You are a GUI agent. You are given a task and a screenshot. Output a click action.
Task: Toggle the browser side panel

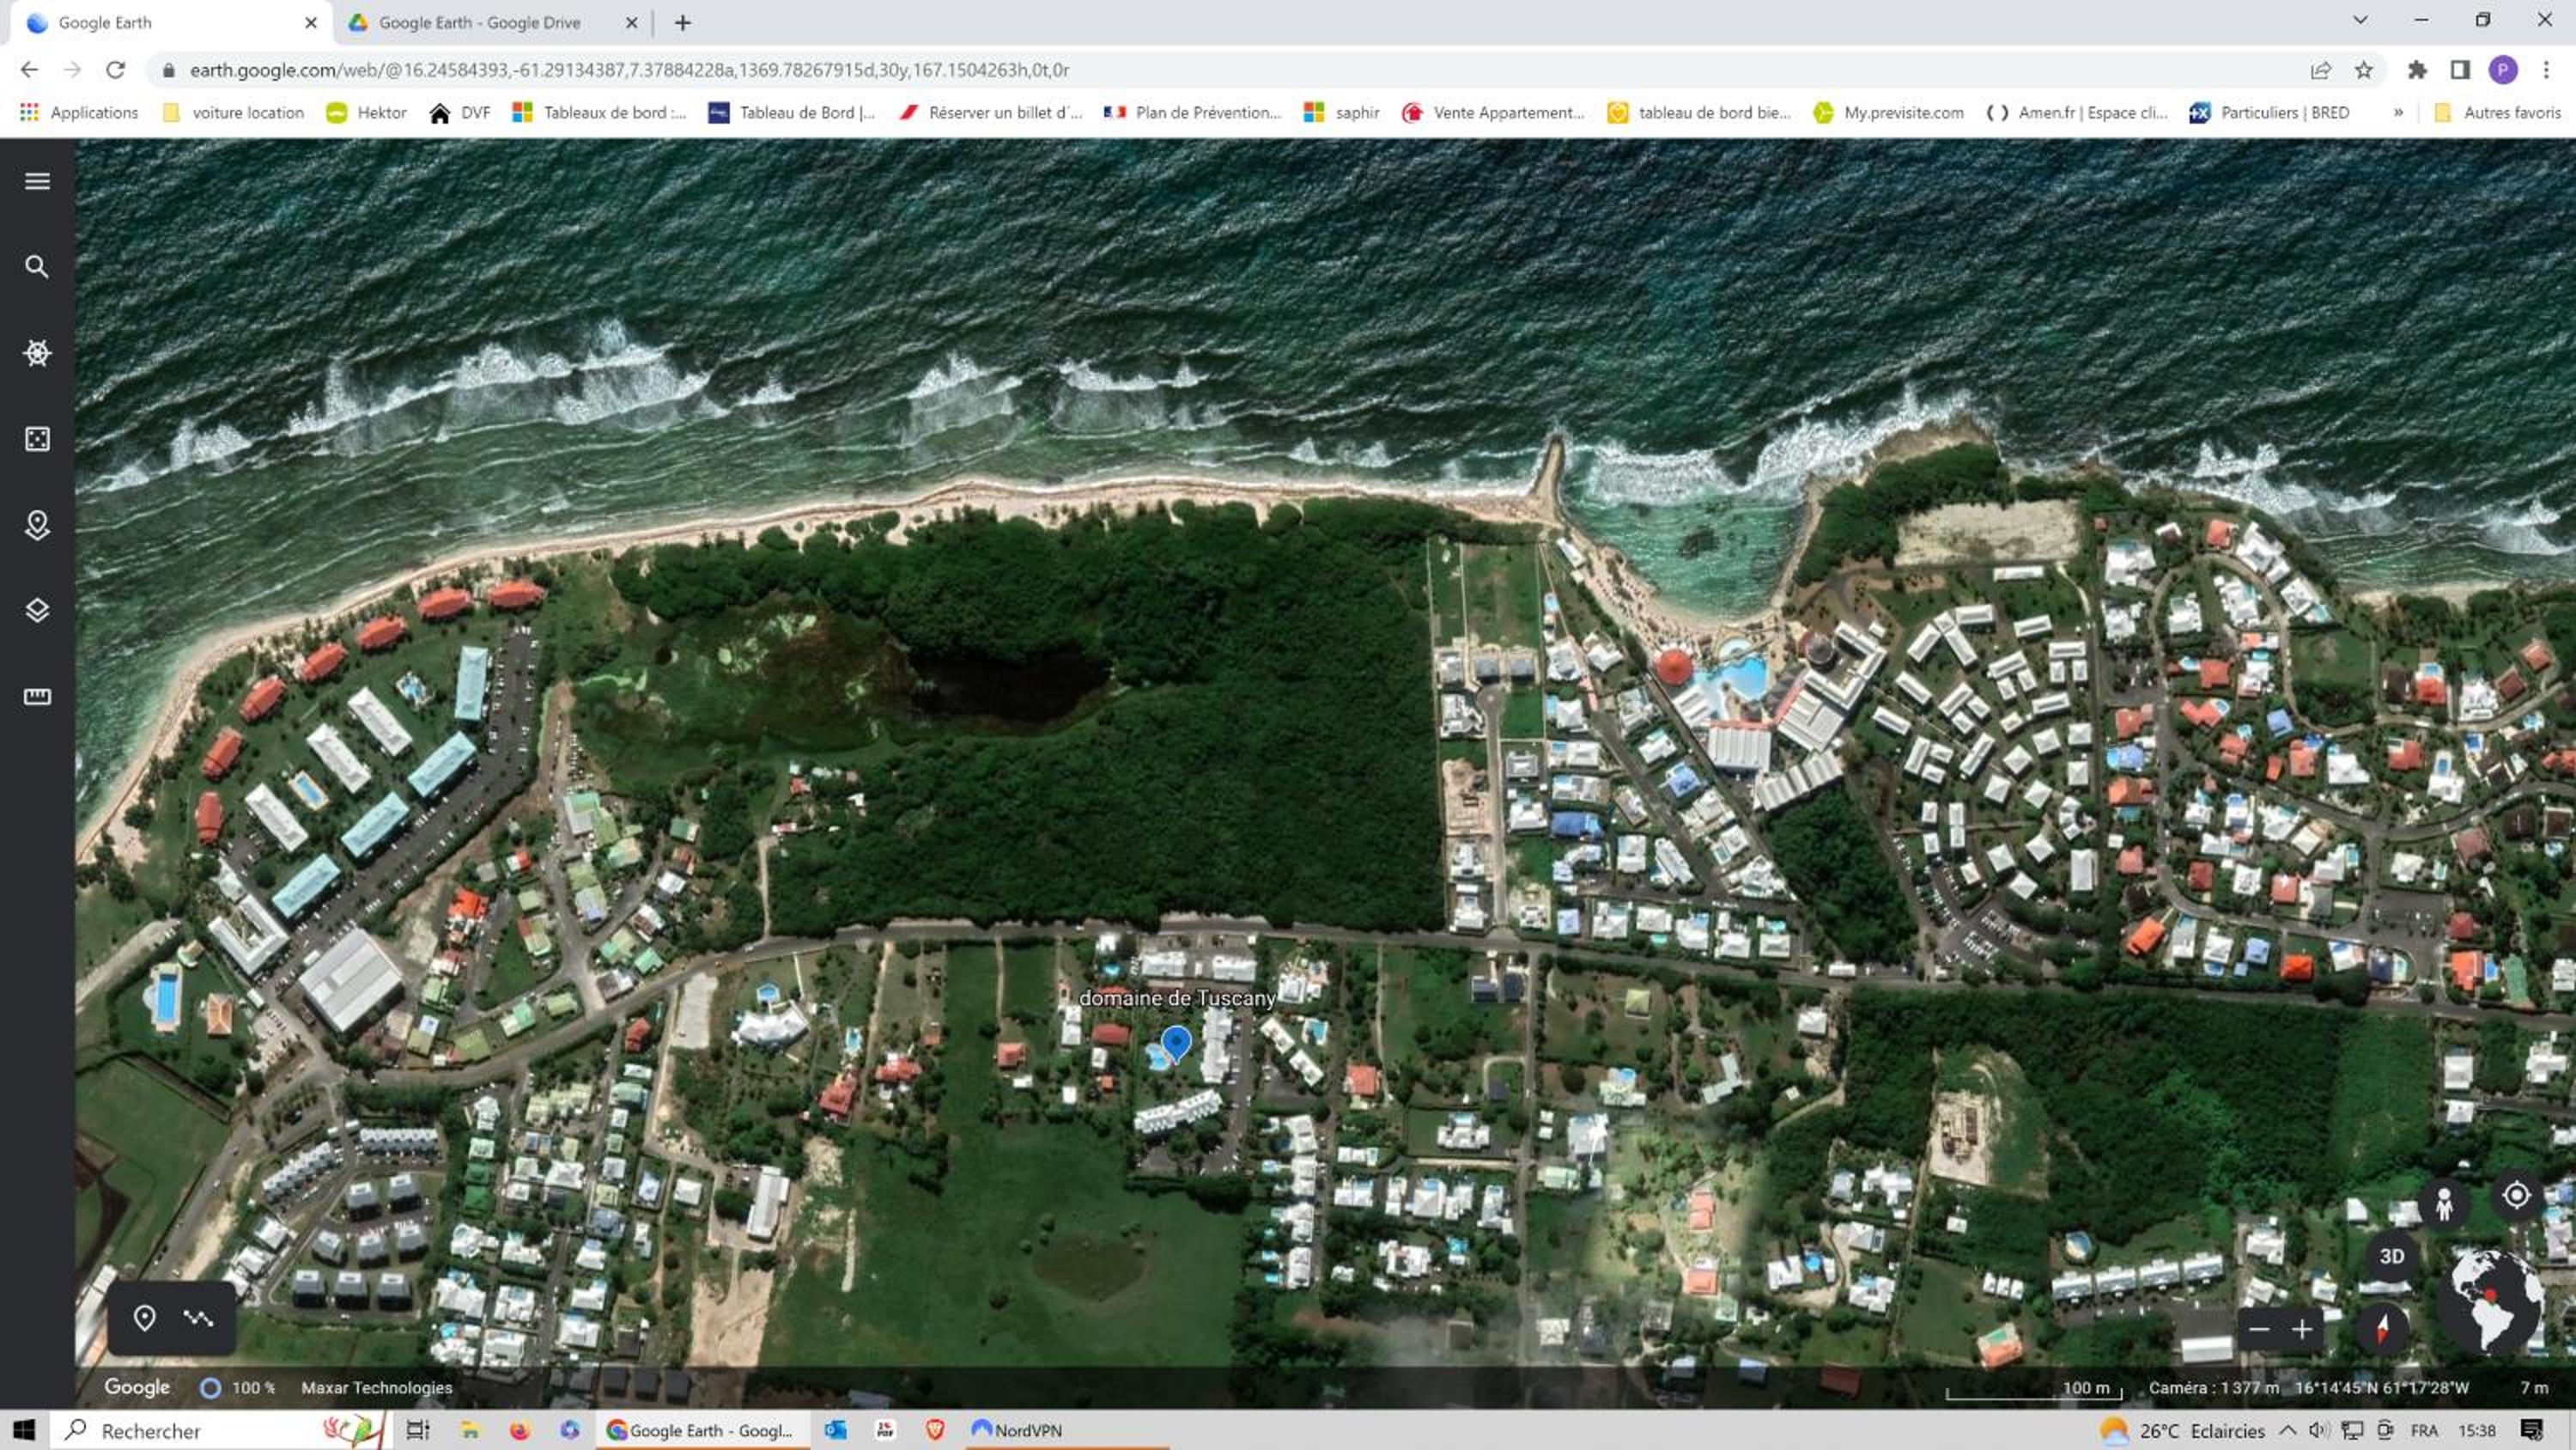point(2460,69)
